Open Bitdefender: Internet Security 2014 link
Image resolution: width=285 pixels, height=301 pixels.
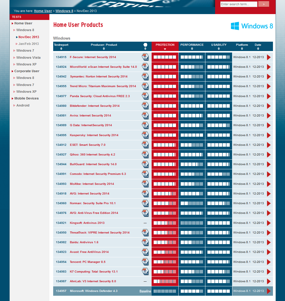[95, 106]
